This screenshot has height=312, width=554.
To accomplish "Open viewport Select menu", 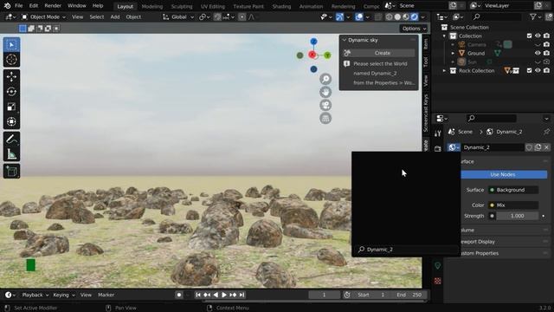I will coord(96,17).
